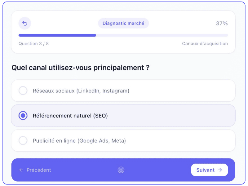Viewport: 248px width, 186px height.
Task: Click the 37% progress percentage
Action: click(x=222, y=23)
